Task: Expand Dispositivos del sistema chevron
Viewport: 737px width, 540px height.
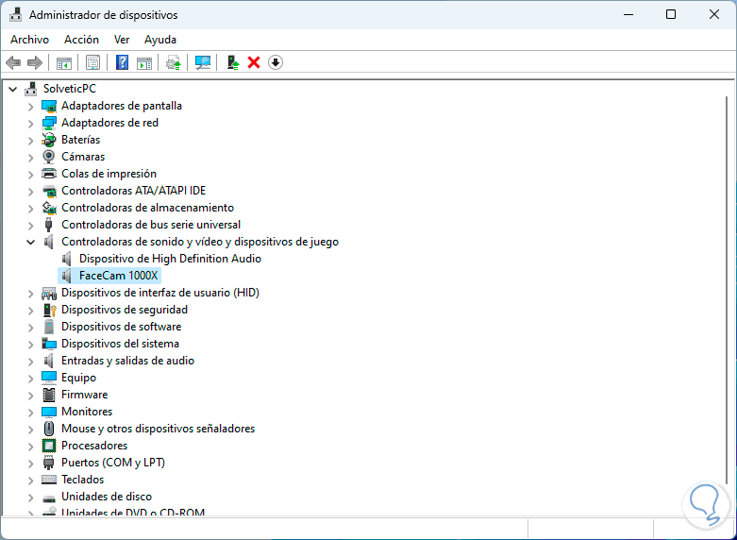Action: point(30,345)
